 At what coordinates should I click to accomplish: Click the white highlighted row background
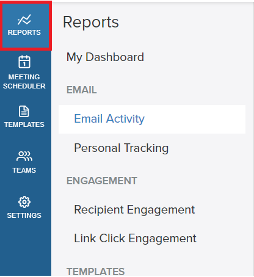[x=152, y=119]
